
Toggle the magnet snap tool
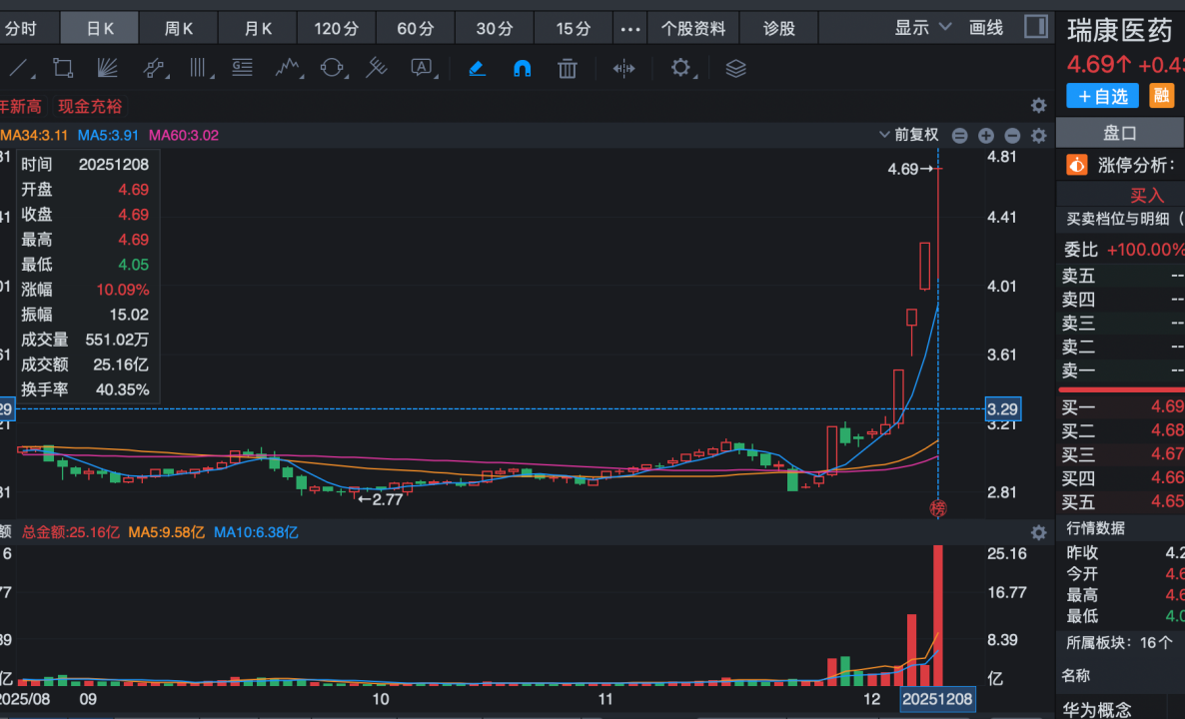(523, 69)
